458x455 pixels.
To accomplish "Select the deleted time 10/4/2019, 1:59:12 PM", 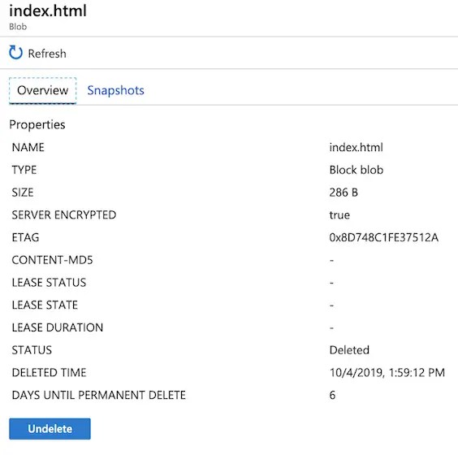I will tap(387, 373).
